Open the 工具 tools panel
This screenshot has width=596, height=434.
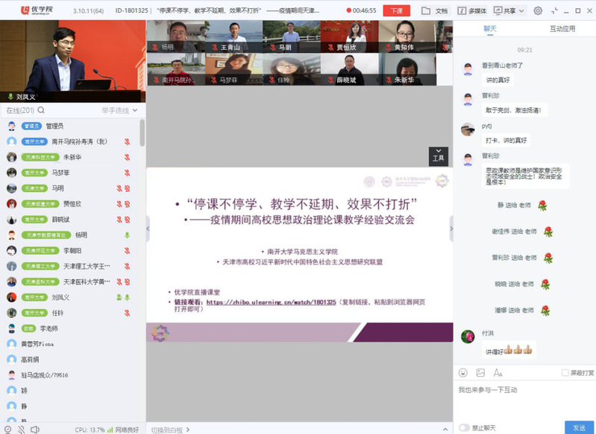[x=438, y=155]
